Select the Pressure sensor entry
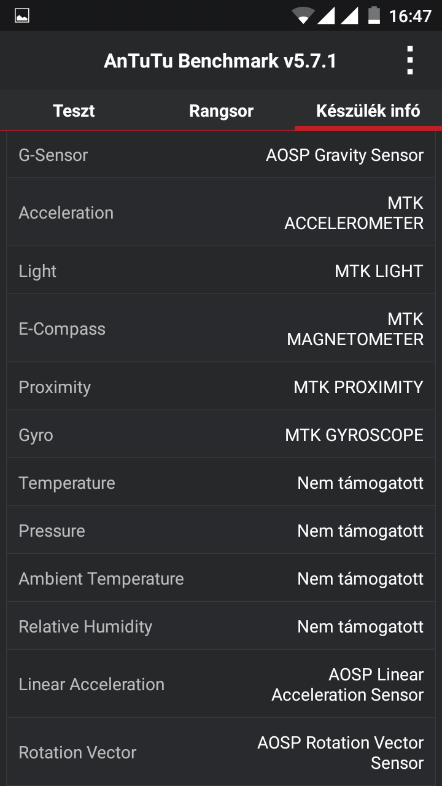This screenshot has width=442, height=786. pos(221,531)
